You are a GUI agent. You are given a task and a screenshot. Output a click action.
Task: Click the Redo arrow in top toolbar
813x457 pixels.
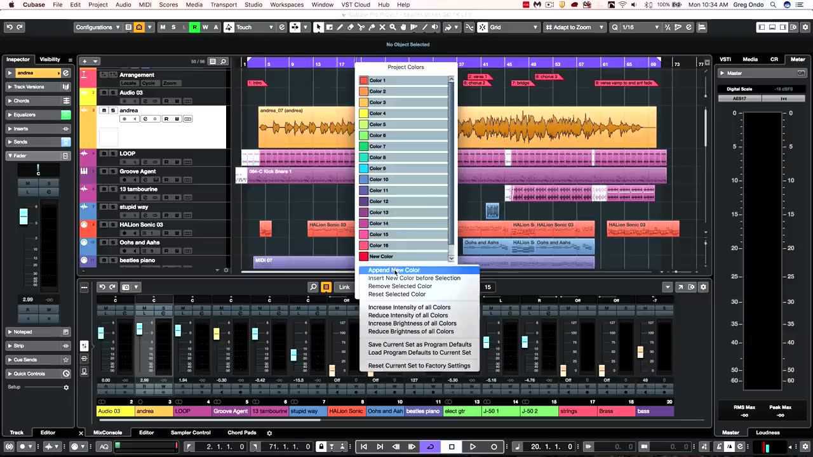tap(20, 27)
